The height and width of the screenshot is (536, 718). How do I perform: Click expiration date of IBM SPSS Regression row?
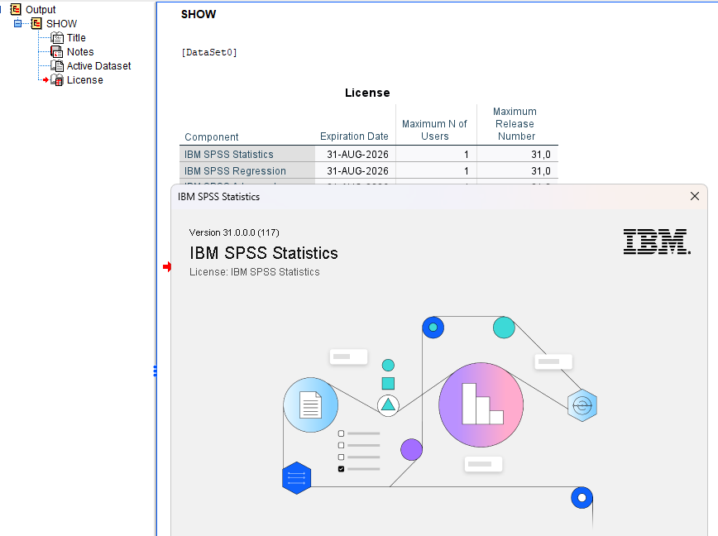click(357, 170)
